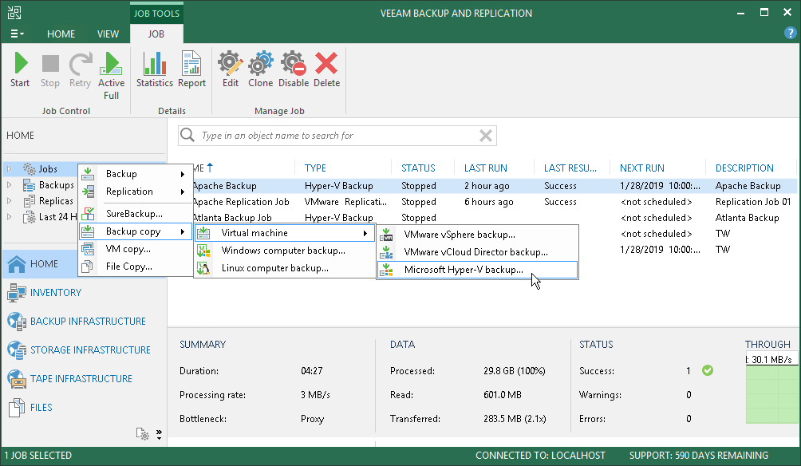Clear the search box with the X
Image resolution: width=801 pixels, height=466 pixels.
click(x=486, y=136)
